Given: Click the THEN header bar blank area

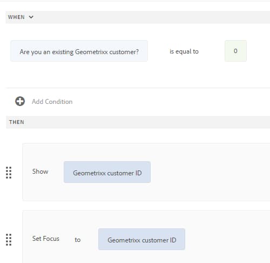Looking at the screenshot, I should (147, 122).
